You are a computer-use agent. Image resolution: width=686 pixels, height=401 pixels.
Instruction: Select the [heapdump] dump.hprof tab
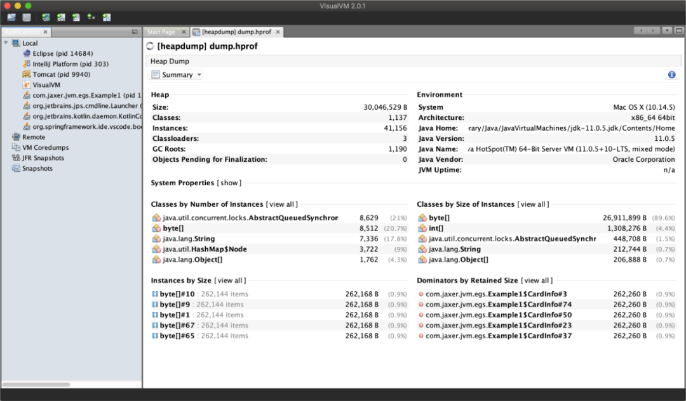(237, 32)
